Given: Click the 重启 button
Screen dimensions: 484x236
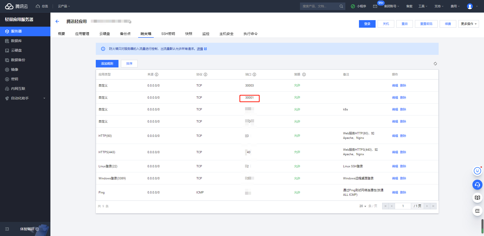Looking at the screenshot, I should point(405,24).
